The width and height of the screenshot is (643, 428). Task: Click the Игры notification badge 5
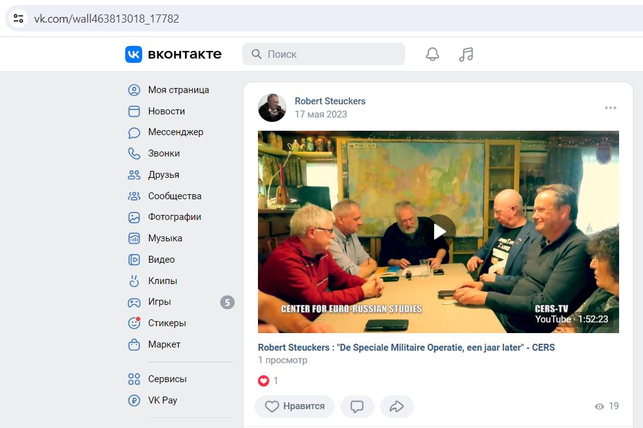227,302
